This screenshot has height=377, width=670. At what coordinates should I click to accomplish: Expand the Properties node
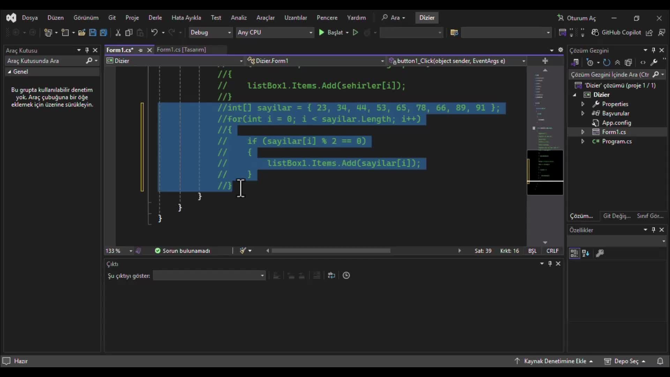pos(582,104)
